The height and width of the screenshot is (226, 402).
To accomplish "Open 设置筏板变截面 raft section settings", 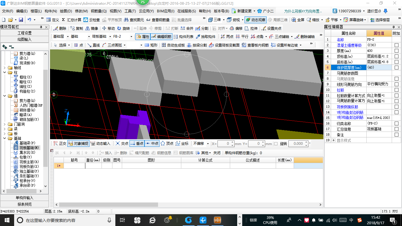I will [x=224, y=45].
